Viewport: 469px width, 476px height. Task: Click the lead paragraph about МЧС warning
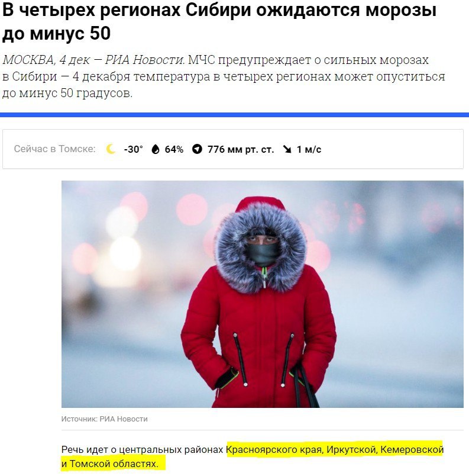click(x=224, y=76)
